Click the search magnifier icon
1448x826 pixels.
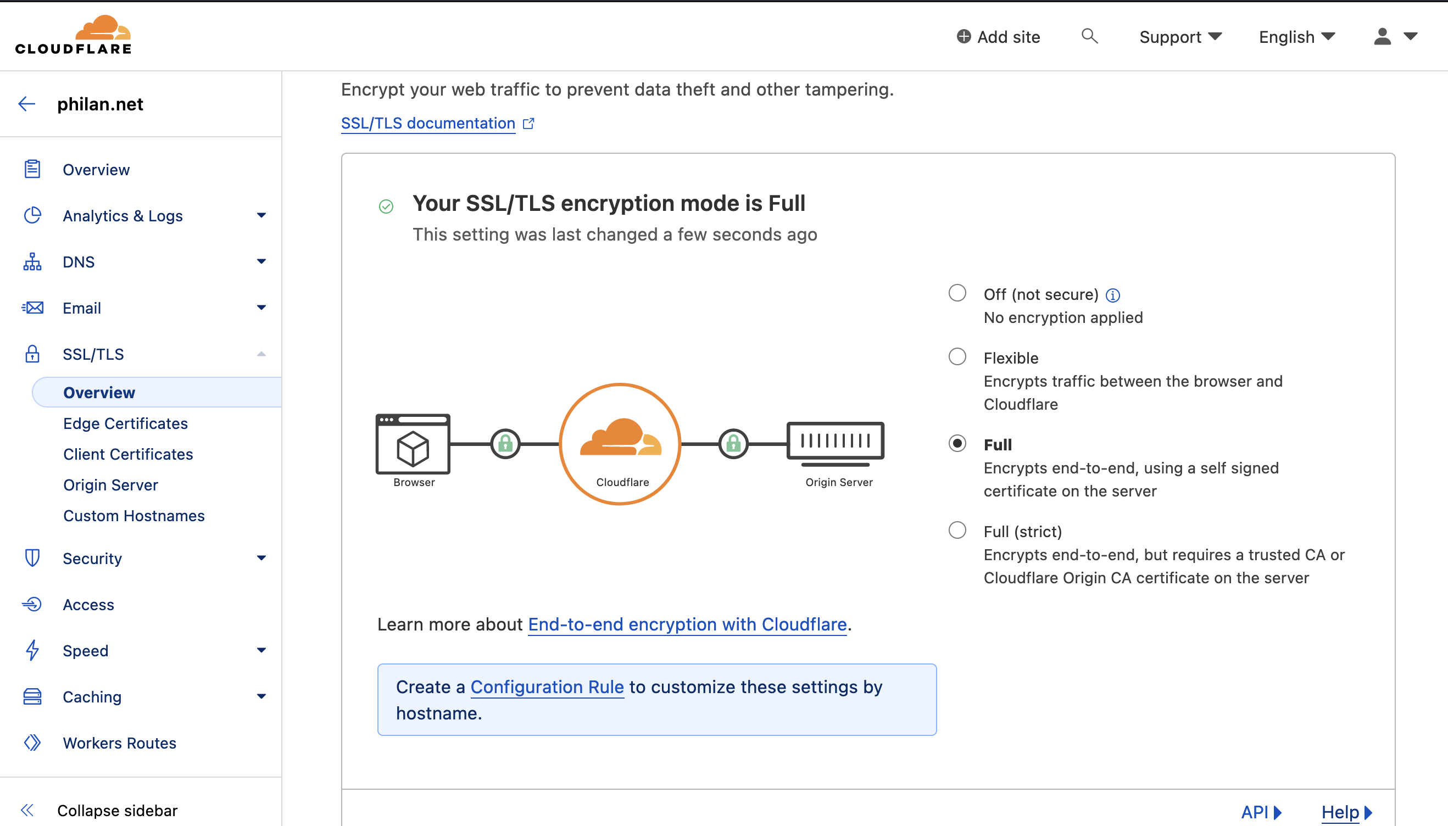coord(1089,36)
